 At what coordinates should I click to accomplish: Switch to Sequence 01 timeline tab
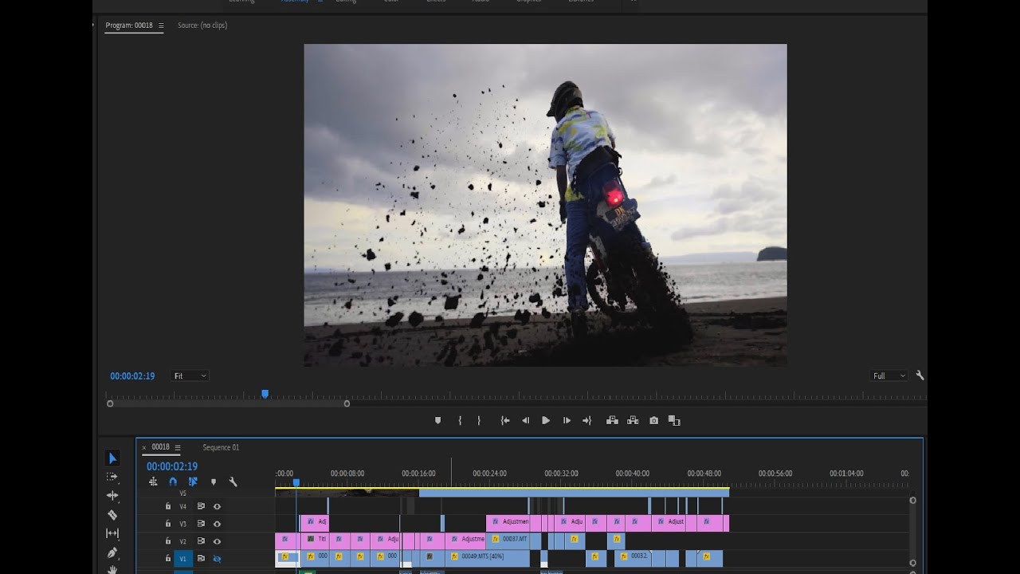pos(221,447)
